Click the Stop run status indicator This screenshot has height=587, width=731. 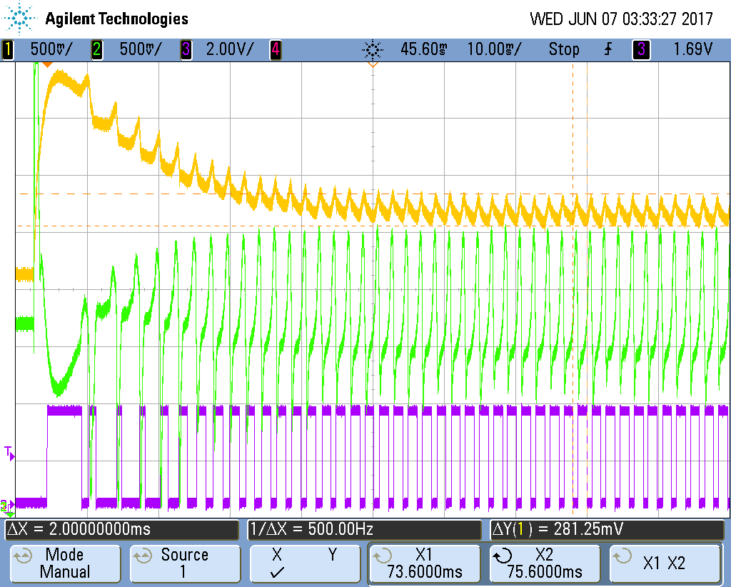563,50
